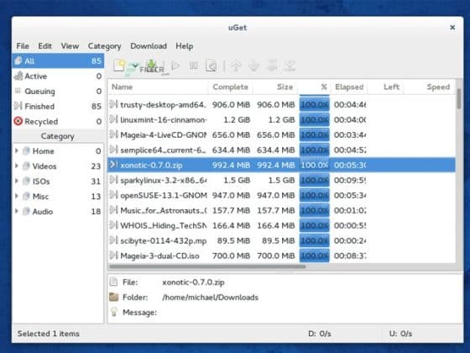Select the trusty-desktop-amd64 download row
The height and width of the screenshot is (353, 470).
(x=281, y=104)
